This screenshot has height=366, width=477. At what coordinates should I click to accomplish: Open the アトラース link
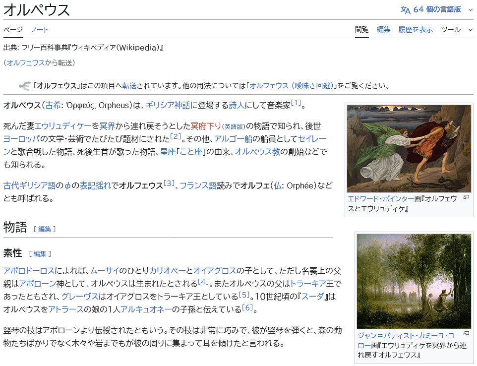[x=66, y=309]
